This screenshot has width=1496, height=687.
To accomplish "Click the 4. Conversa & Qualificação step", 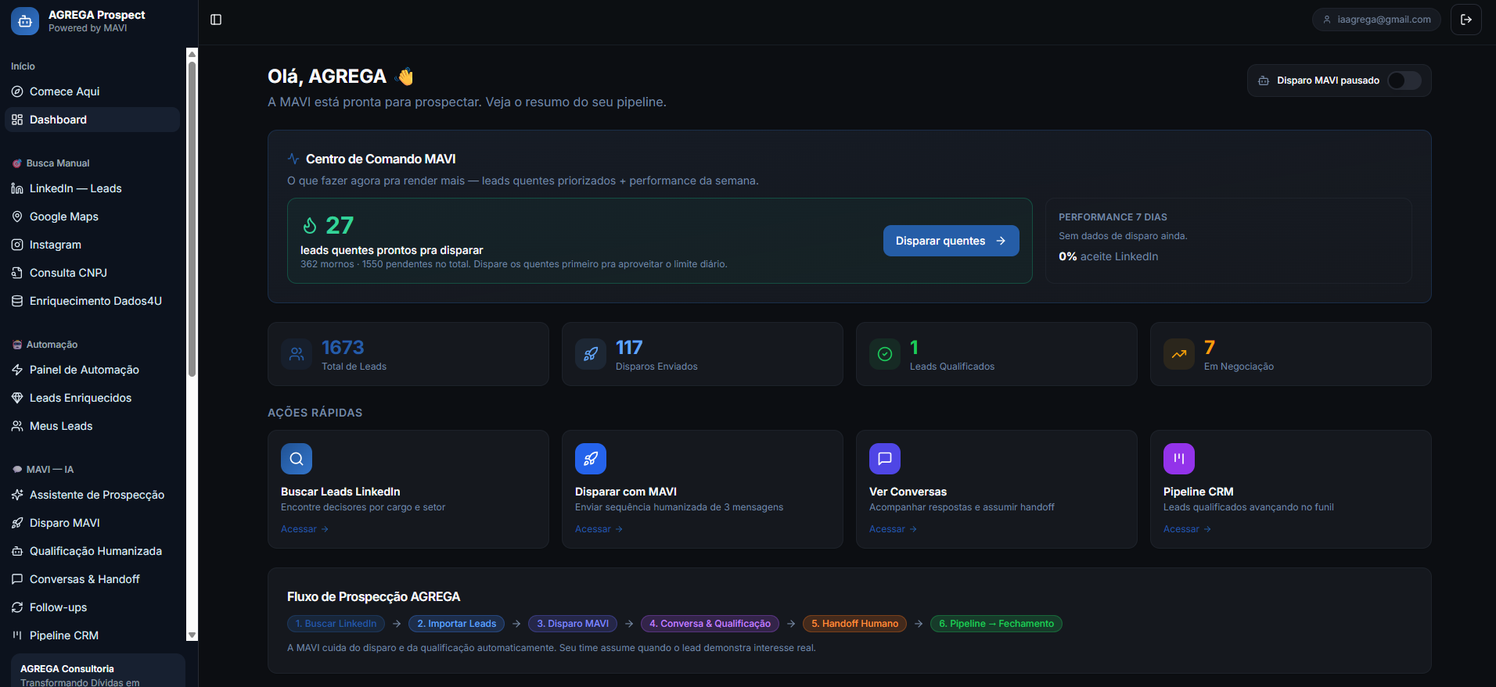I will point(710,624).
